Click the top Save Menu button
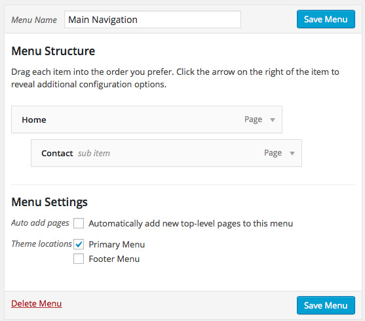365x321 pixels. (x=326, y=19)
